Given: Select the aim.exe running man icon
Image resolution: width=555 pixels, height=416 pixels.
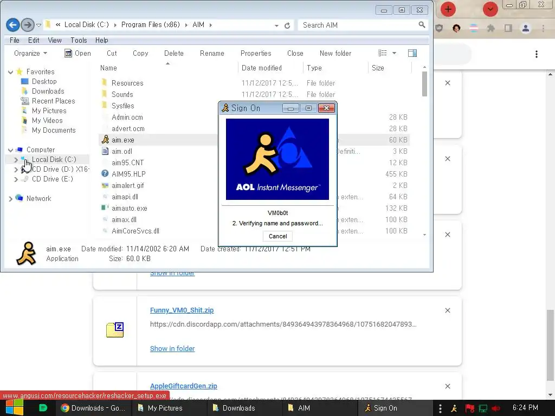Looking at the screenshot, I should (x=105, y=140).
